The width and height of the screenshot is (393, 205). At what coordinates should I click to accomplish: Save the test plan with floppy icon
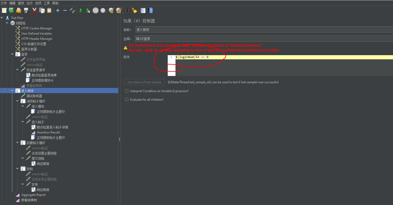(26, 10)
